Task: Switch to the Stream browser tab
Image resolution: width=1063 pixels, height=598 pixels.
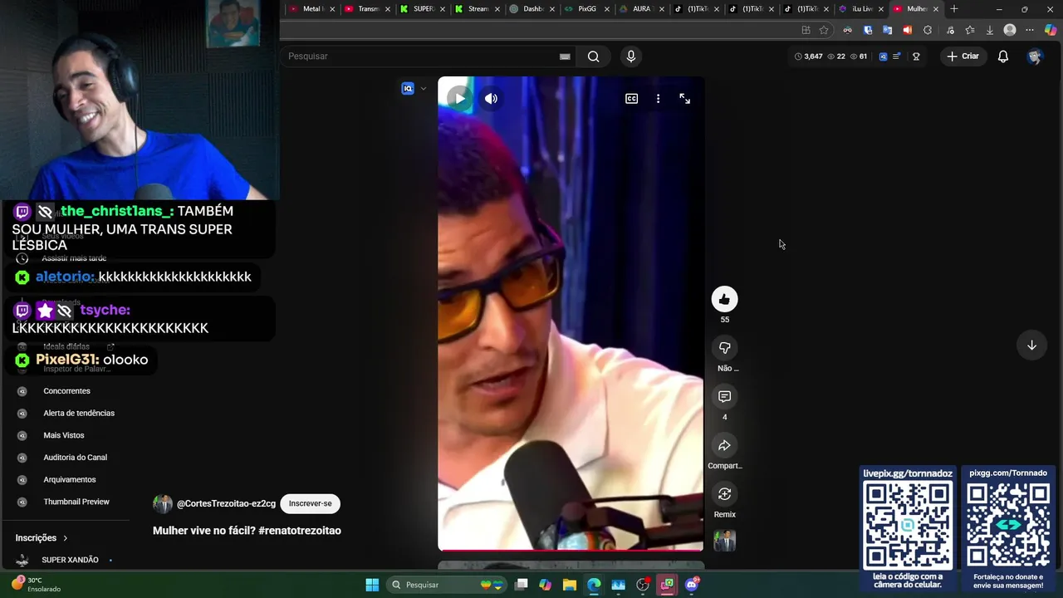Action: 472,9
